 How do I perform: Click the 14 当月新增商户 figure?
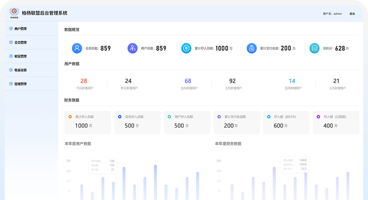pos(292,81)
